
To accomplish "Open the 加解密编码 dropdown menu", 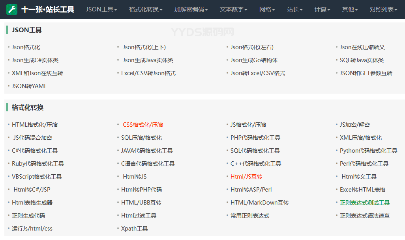I will tap(191, 9).
